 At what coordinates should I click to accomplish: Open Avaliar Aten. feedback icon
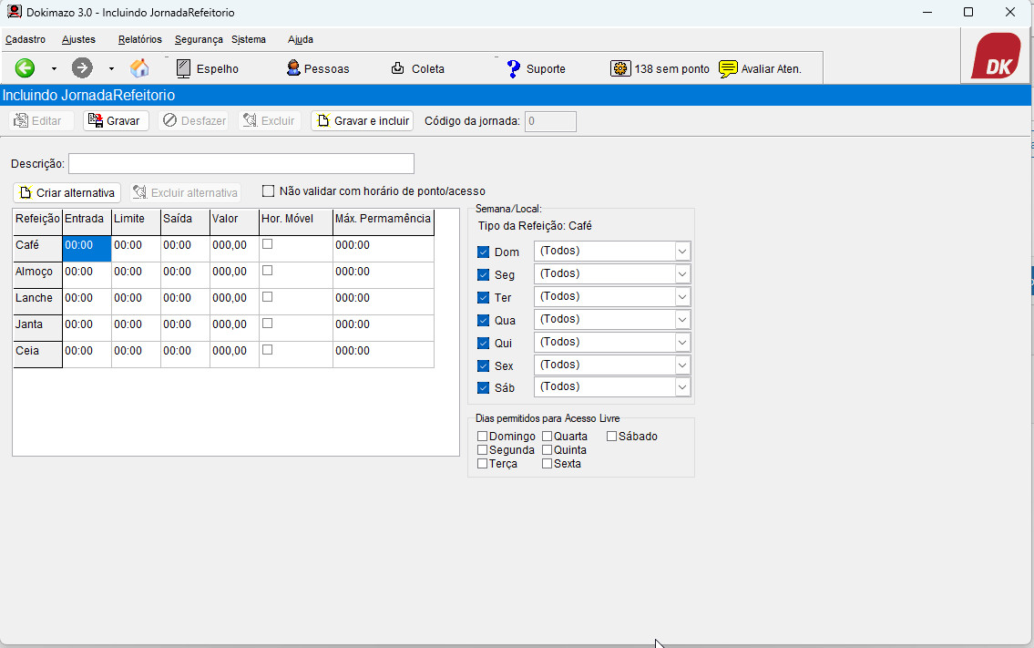(x=760, y=68)
